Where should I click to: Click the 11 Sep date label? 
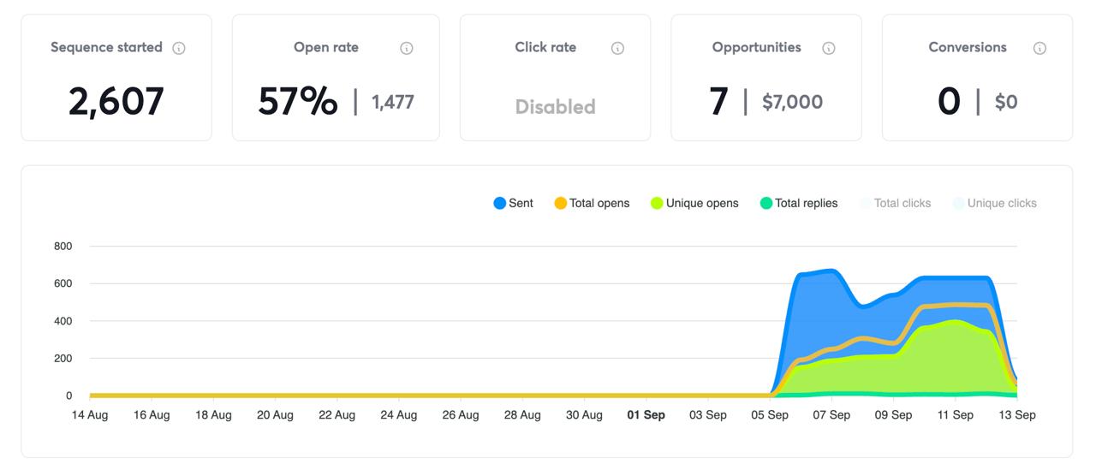[955, 415]
